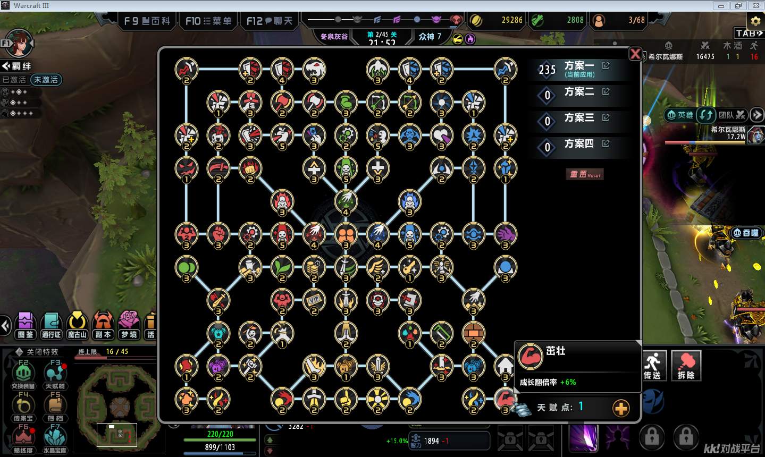Click the gold coin stack talent node
Screen dimensions: 765x457
click(314, 267)
